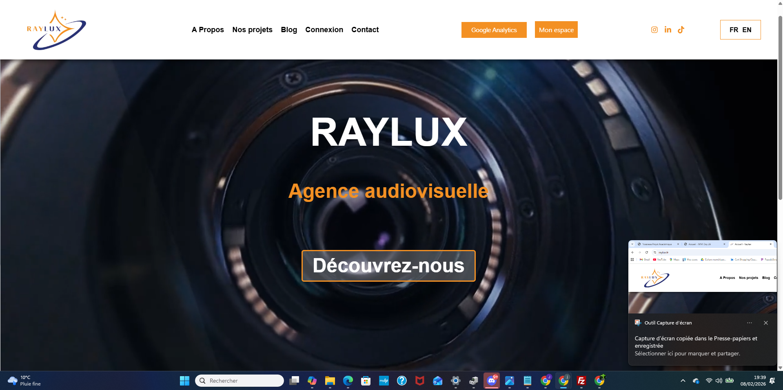Open the Contact page
The width and height of the screenshot is (783, 390).
pyautogui.click(x=365, y=30)
